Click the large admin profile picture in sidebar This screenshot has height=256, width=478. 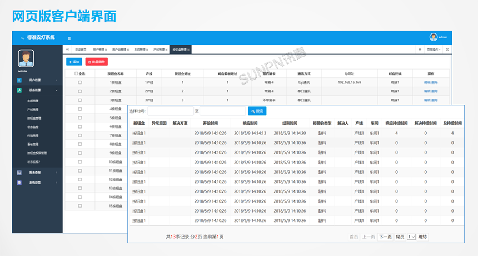tap(26, 58)
